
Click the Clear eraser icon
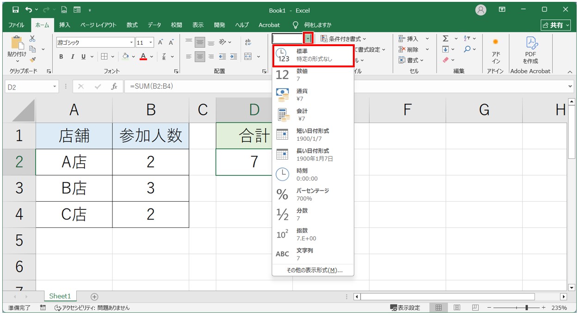coord(445,60)
